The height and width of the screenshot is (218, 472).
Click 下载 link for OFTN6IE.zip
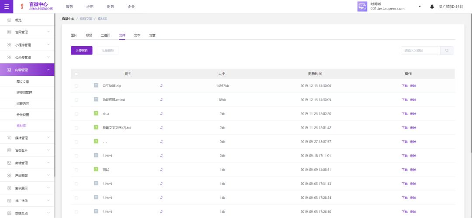[x=404, y=86]
